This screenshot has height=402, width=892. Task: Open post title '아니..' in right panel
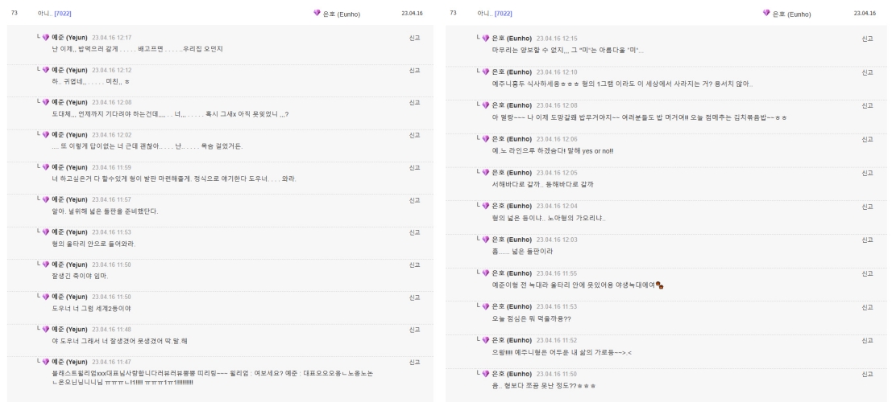click(485, 13)
